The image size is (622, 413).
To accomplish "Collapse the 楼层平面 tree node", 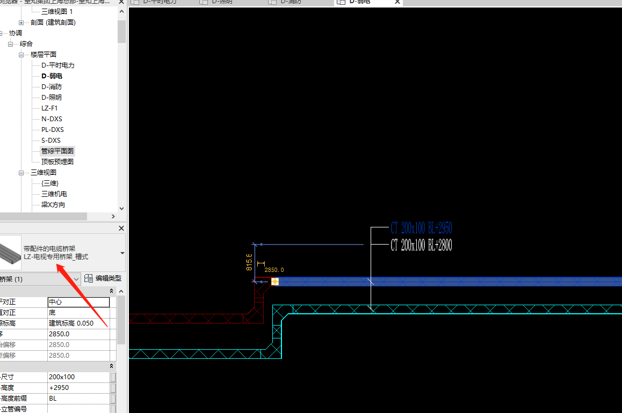I will pos(21,55).
